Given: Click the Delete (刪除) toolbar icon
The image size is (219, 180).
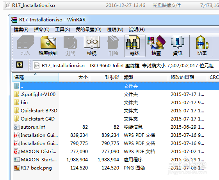Looking at the screenshot, I should pyautogui.click(x=113, y=42).
